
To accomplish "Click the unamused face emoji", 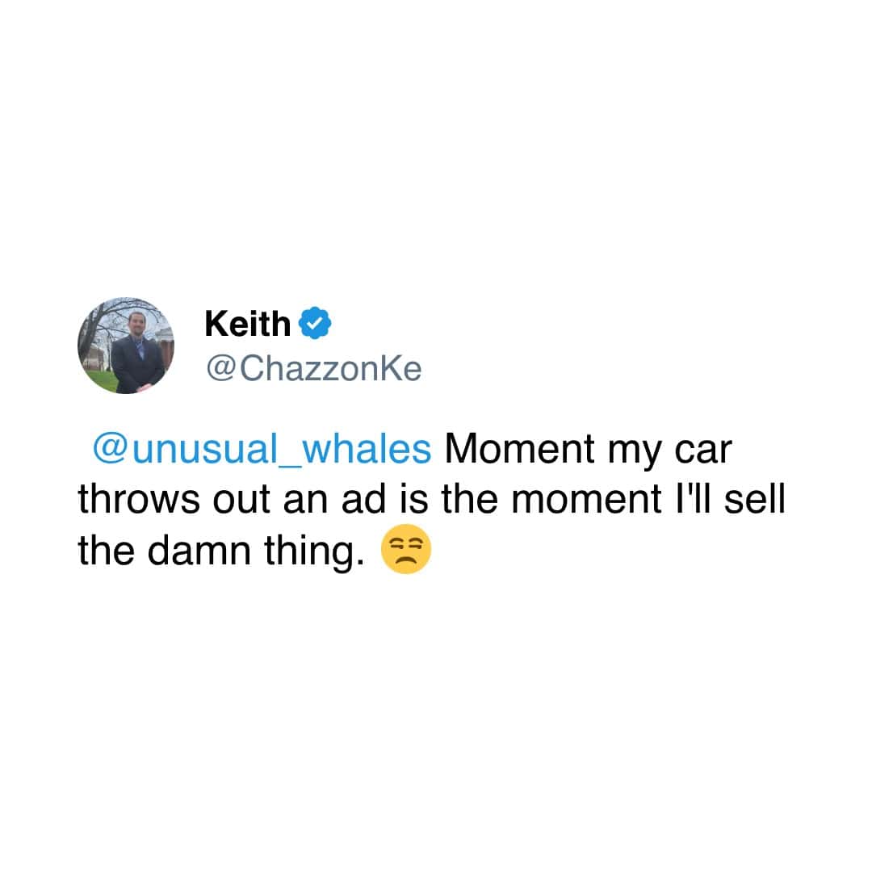I will pyautogui.click(x=406, y=549).
